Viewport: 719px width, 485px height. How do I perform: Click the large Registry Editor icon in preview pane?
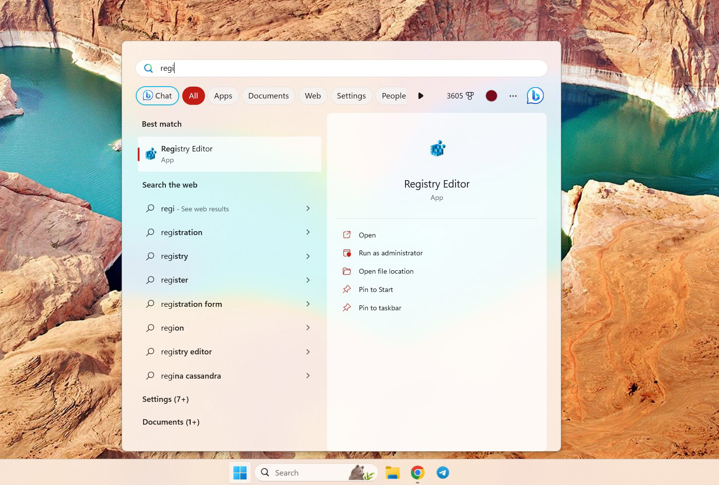438,148
